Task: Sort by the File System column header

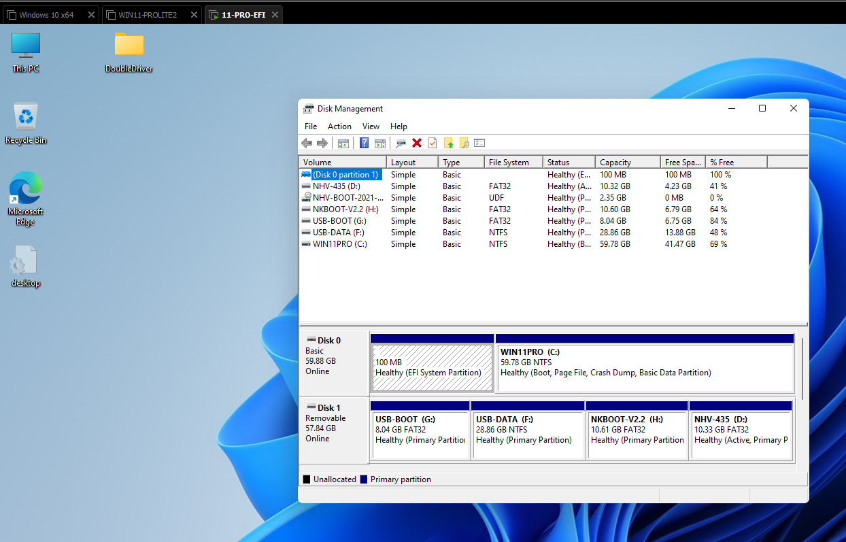Action: click(x=513, y=162)
